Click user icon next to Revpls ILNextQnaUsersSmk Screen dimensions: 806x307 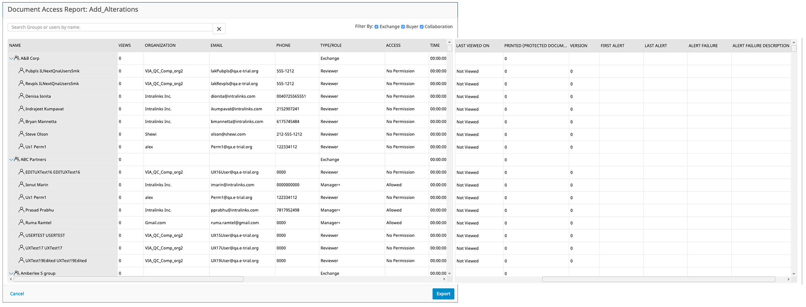[21, 84]
